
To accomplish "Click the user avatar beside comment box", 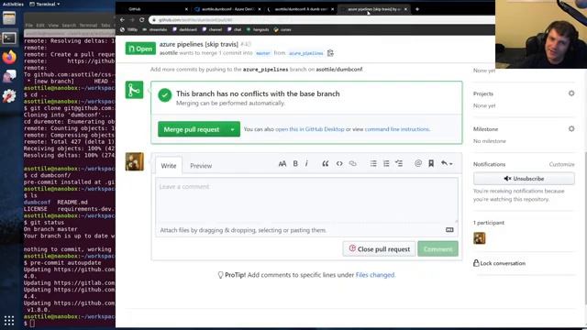I will point(135,161).
